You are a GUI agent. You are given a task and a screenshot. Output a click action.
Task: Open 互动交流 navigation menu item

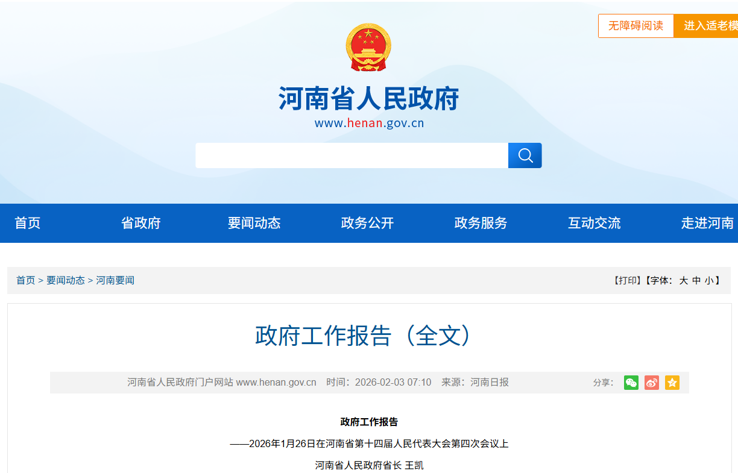(x=594, y=223)
